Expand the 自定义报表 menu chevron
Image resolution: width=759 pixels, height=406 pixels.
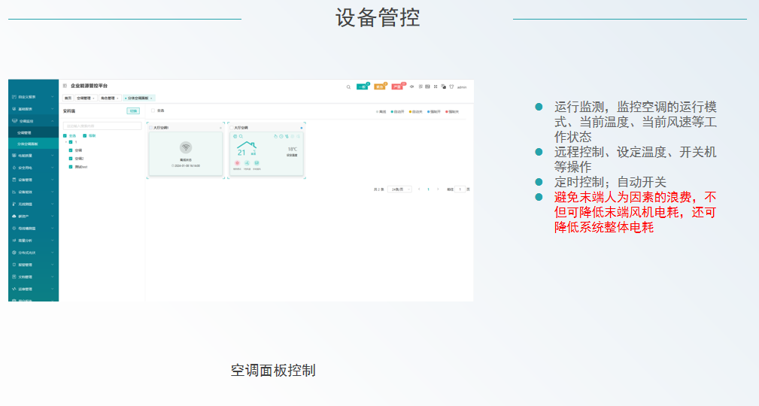52,97
